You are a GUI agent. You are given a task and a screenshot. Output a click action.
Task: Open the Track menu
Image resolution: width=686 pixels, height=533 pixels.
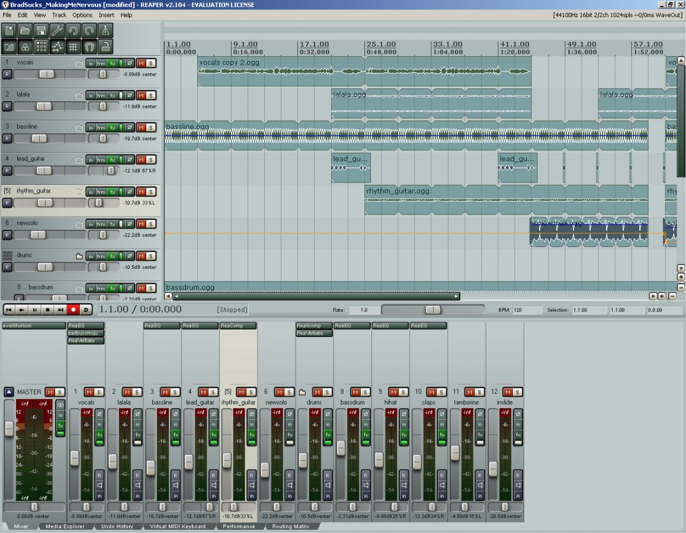pos(59,15)
